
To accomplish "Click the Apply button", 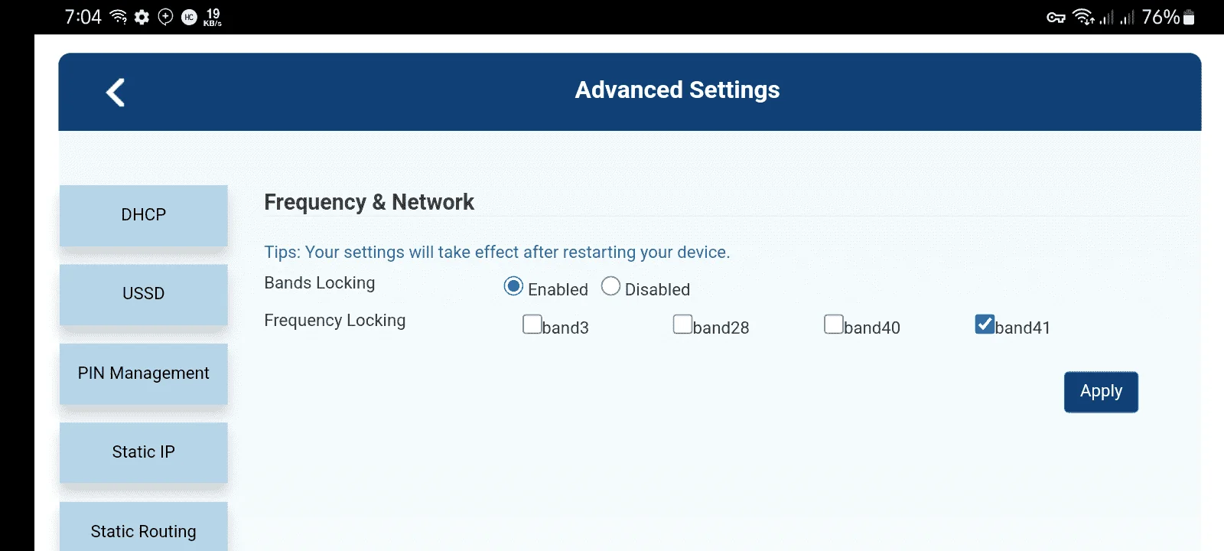I will click(1101, 392).
